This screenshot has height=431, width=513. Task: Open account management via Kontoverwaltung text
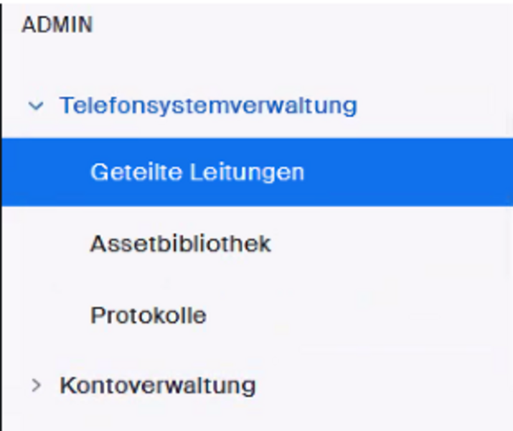(x=157, y=386)
